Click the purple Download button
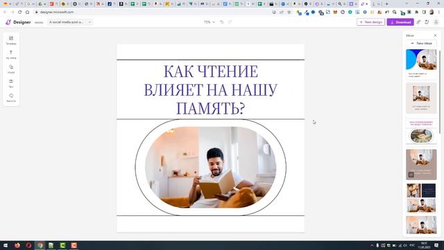 [x=400, y=22]
